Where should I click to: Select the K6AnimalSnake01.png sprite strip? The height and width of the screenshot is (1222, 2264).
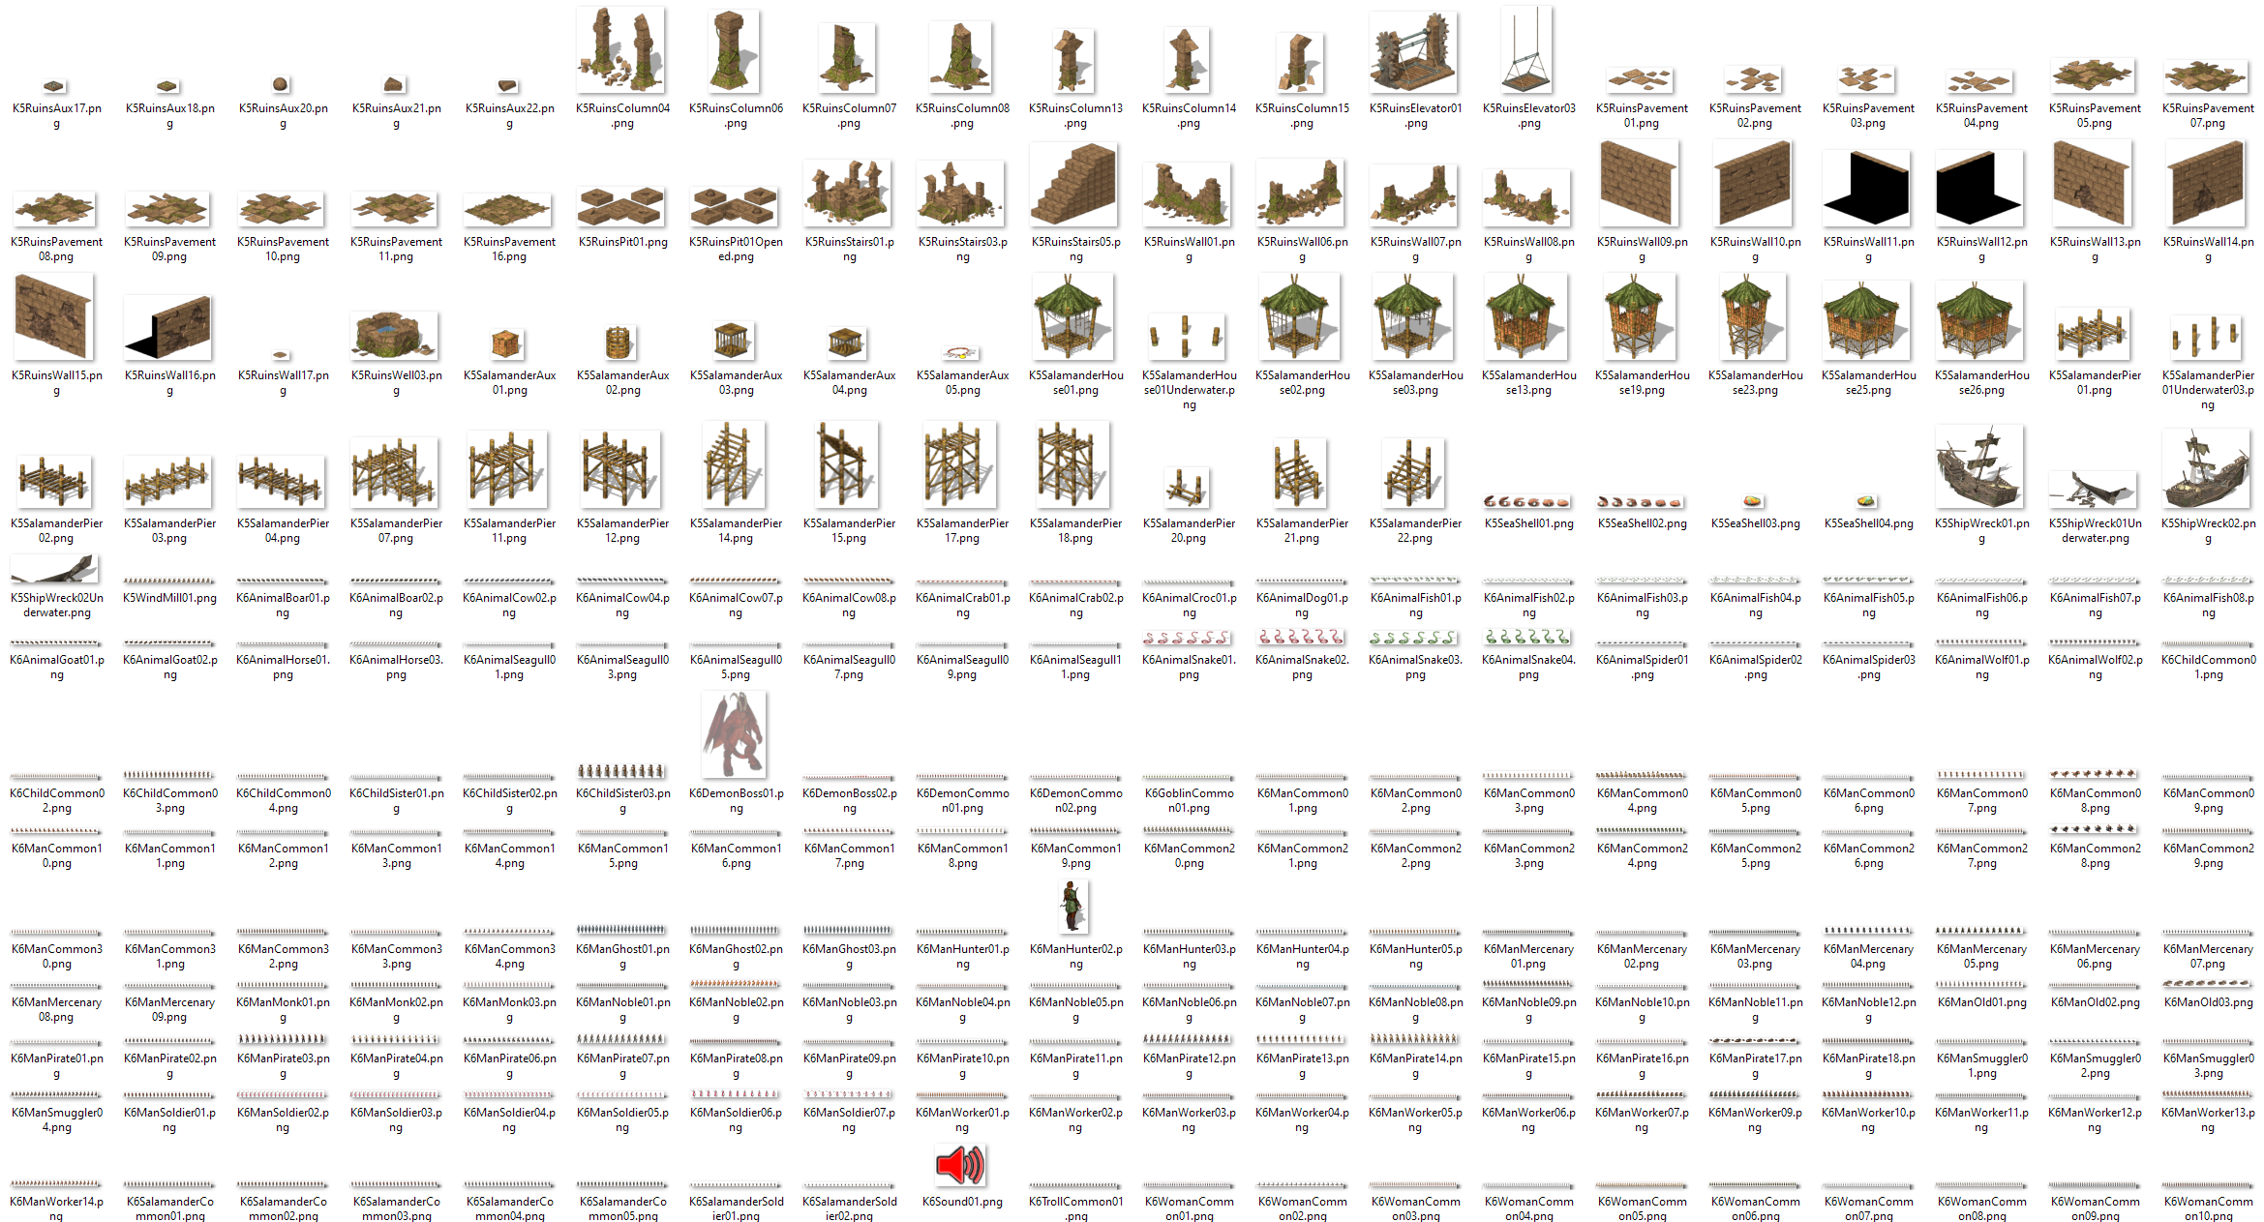(1187, 638)
